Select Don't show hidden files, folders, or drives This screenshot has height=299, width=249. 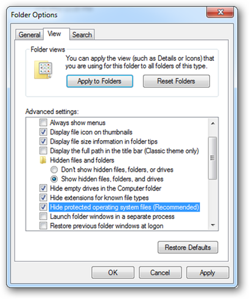point(54,170)
